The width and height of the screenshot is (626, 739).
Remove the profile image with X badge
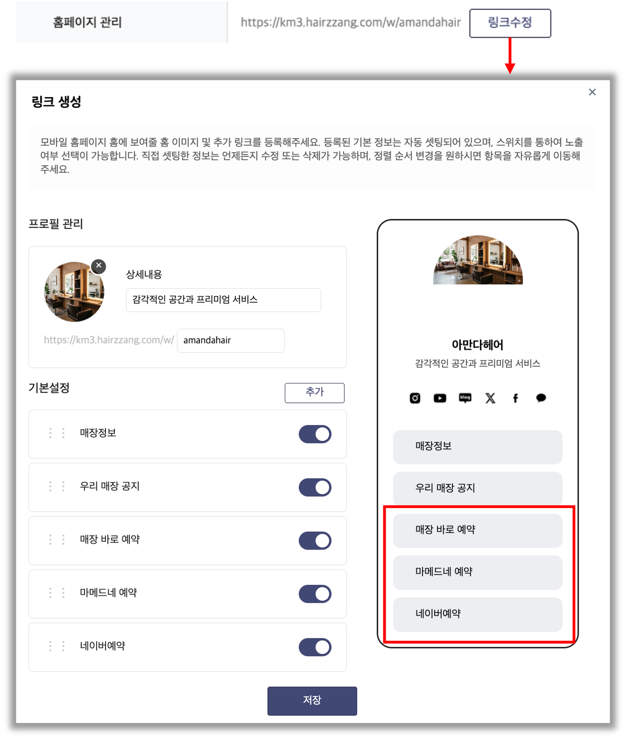[99, 266]
